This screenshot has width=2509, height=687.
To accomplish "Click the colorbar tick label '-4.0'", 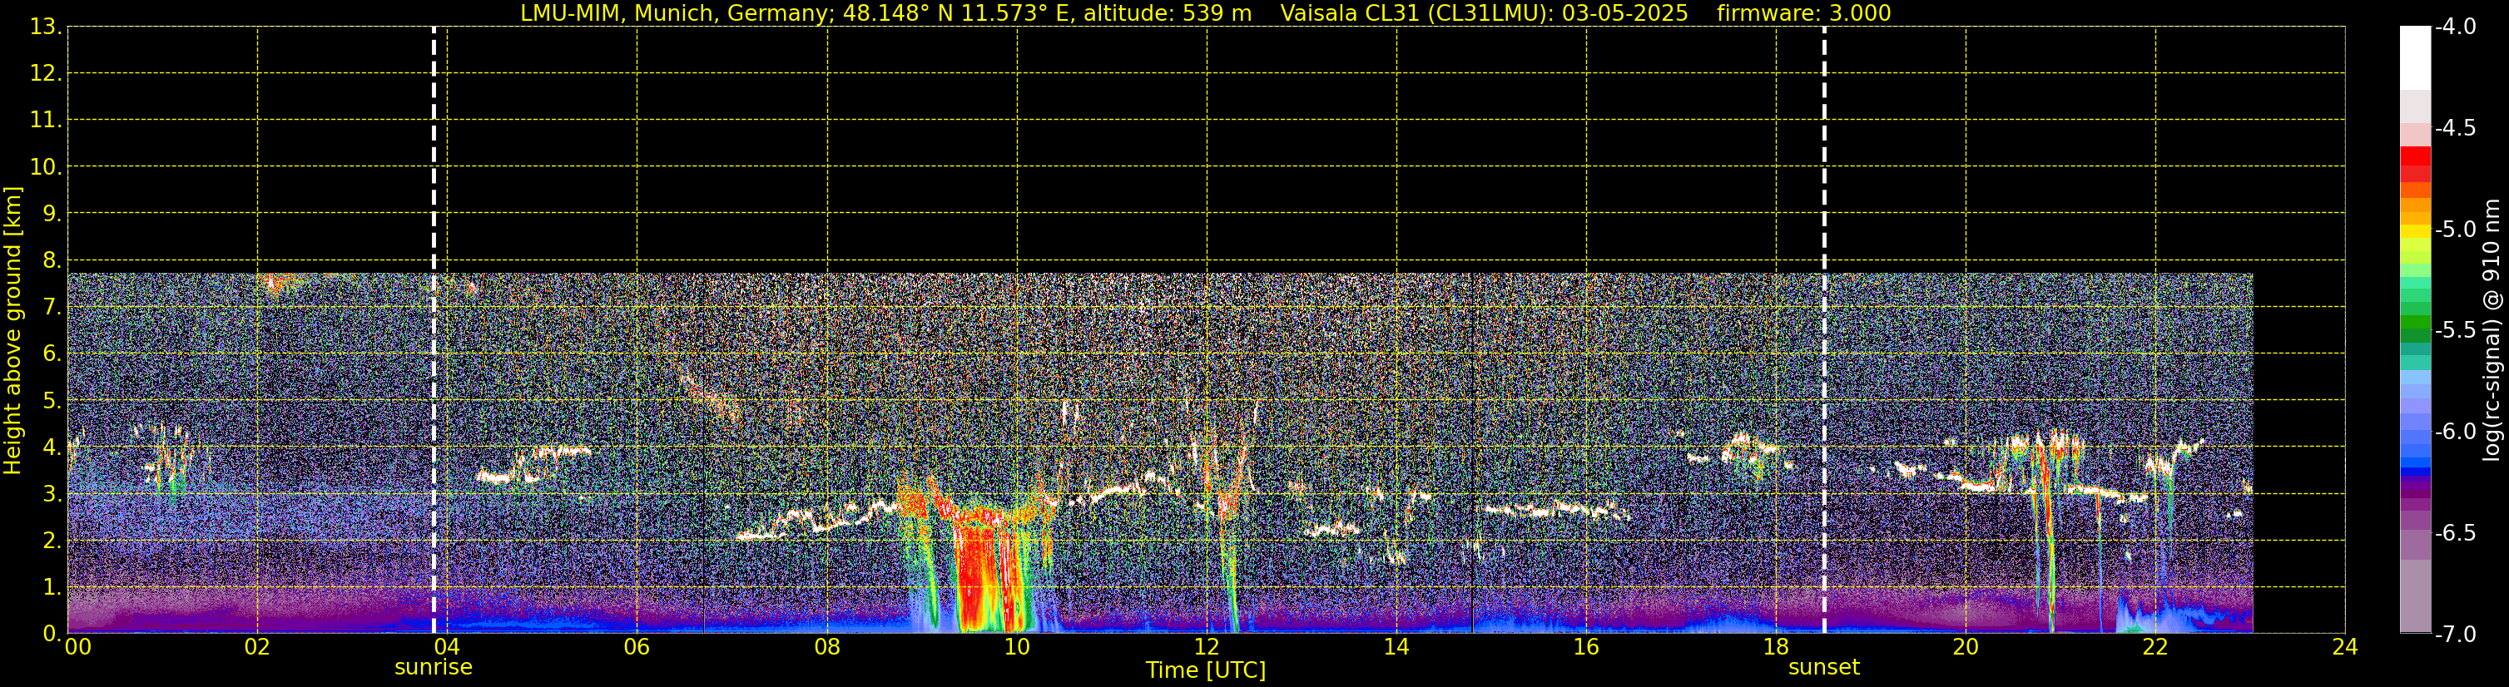I will (x=2454, y=27).
